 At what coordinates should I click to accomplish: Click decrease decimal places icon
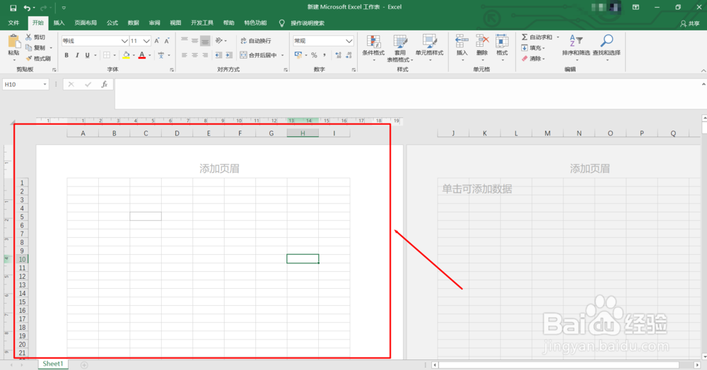(349, 55)
